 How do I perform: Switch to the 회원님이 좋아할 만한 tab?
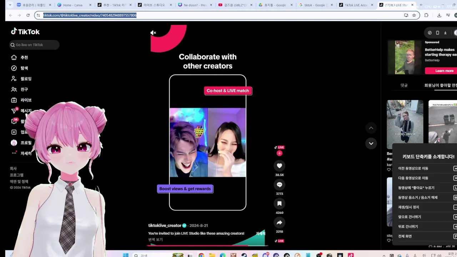click(441, 85)
